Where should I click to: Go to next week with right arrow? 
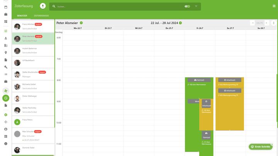click(x=266, y=23)
